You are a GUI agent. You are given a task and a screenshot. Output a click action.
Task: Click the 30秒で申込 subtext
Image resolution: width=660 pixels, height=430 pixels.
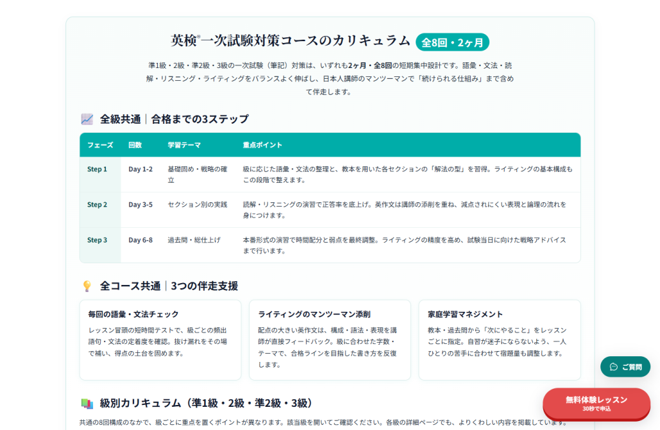click(597, 409)
